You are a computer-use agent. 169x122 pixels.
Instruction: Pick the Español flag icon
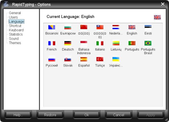click(84, 59)
